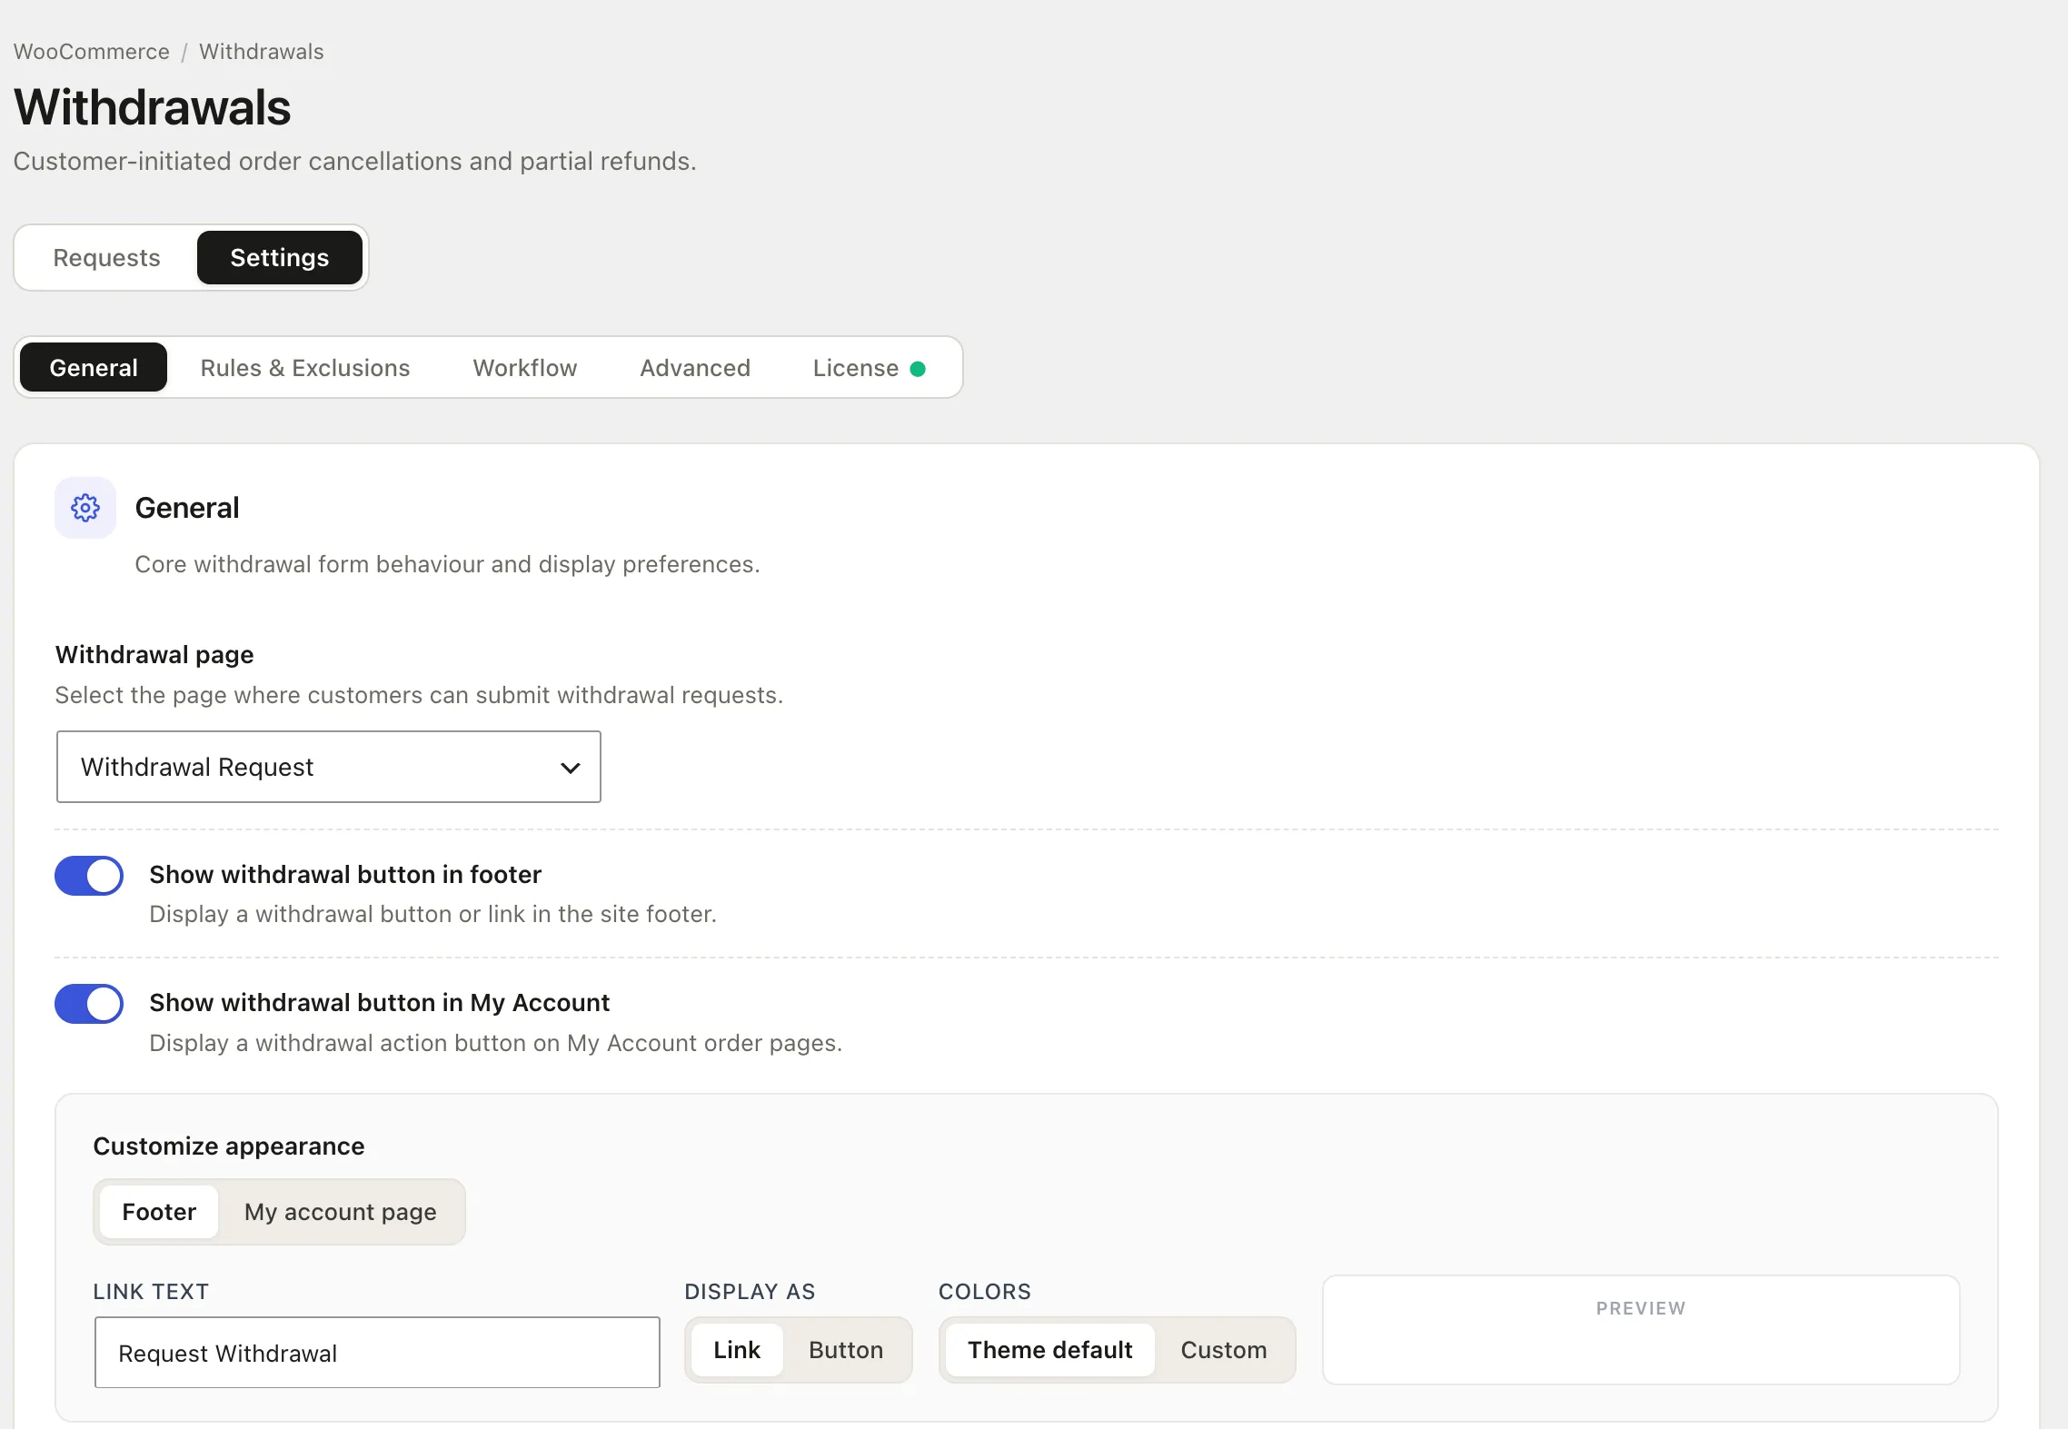Viewport: 2068px width, 1429px height.
Task: Select the Footer appearance tab
Action: pos(159,1212)
